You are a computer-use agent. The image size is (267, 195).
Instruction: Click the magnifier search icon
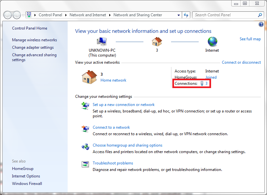point(260,15)
